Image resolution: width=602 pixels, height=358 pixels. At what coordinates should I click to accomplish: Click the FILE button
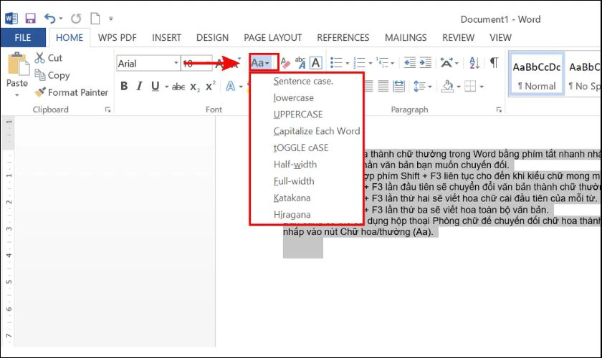tap(22, 37)
